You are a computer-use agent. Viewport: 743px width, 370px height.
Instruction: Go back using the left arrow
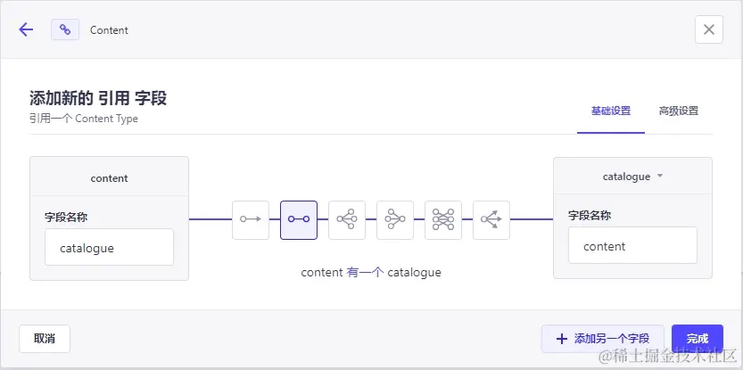click(26, 29)
